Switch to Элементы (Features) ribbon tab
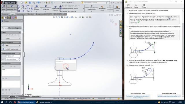The image size is (185, 104). click(x=5, y=14)
